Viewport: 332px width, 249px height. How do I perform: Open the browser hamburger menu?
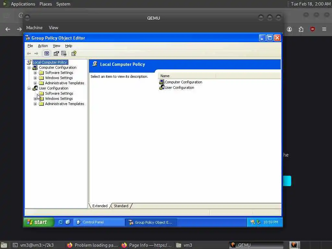pos(324,29)
